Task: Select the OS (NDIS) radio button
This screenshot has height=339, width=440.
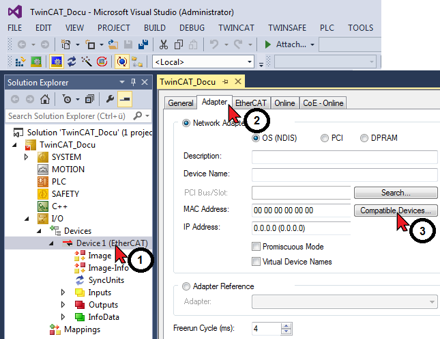Action: pos(256,138)
